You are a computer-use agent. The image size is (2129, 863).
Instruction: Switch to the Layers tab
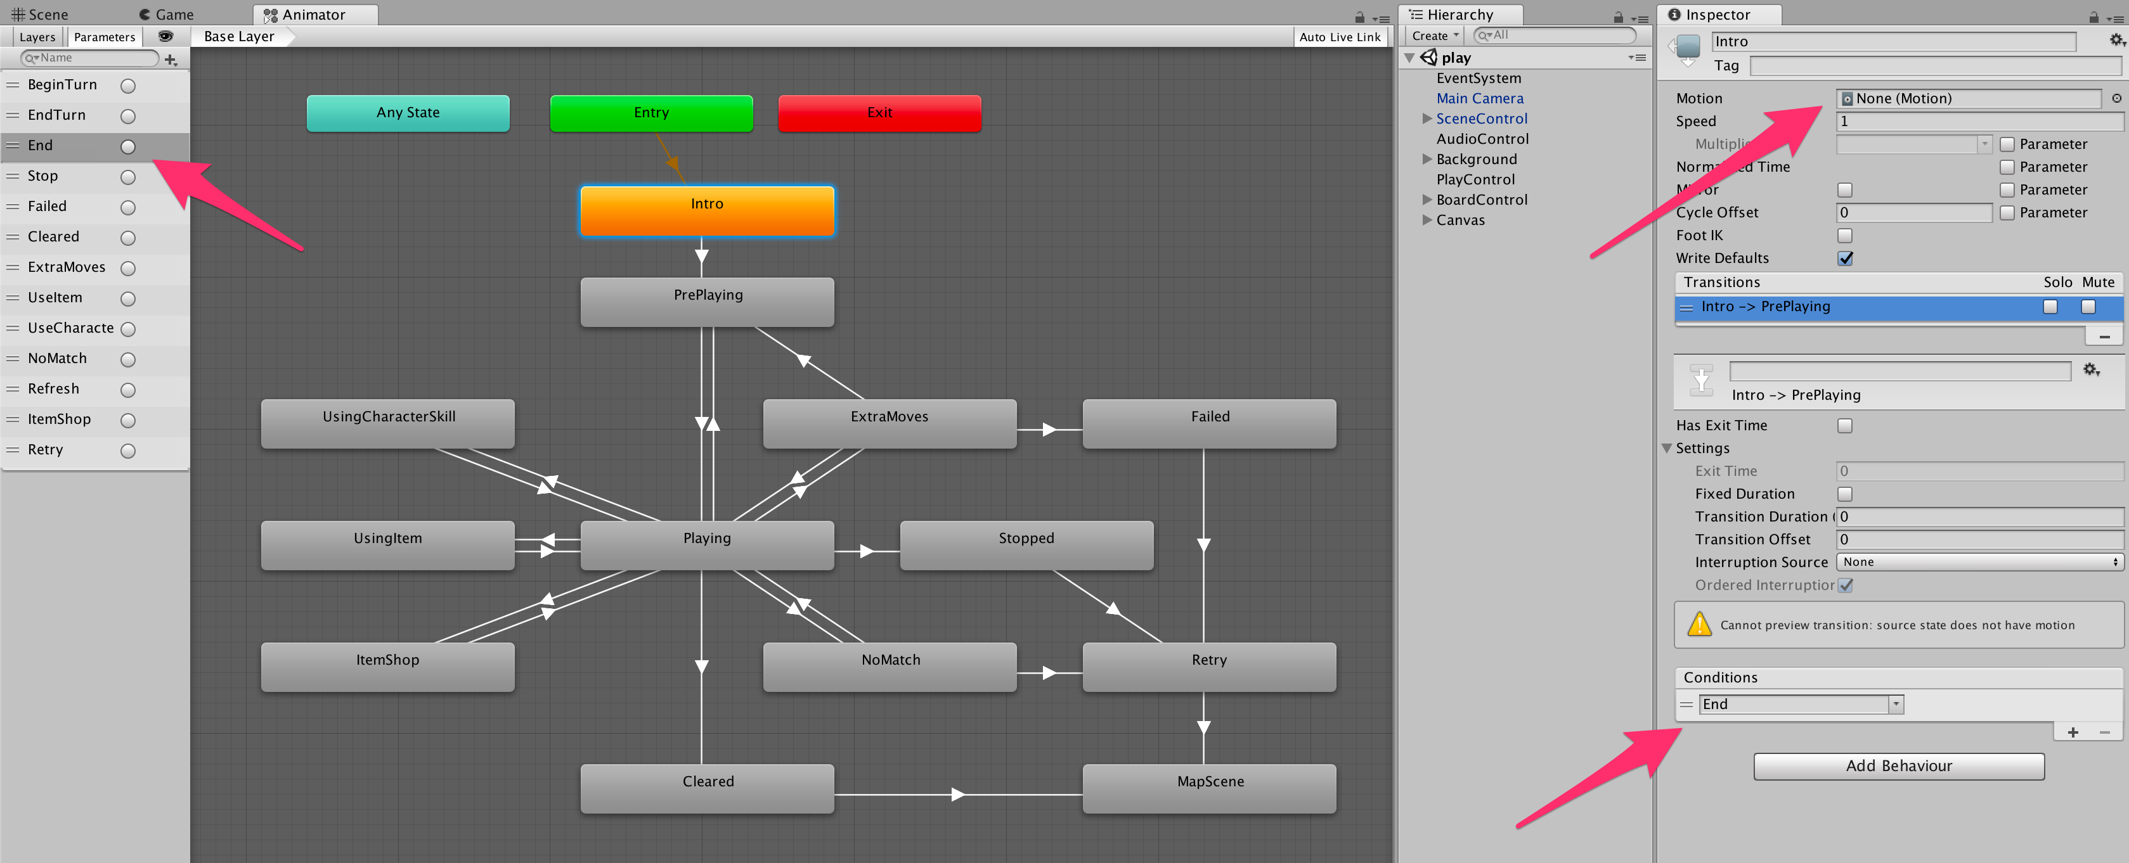(x=37, y=36)
